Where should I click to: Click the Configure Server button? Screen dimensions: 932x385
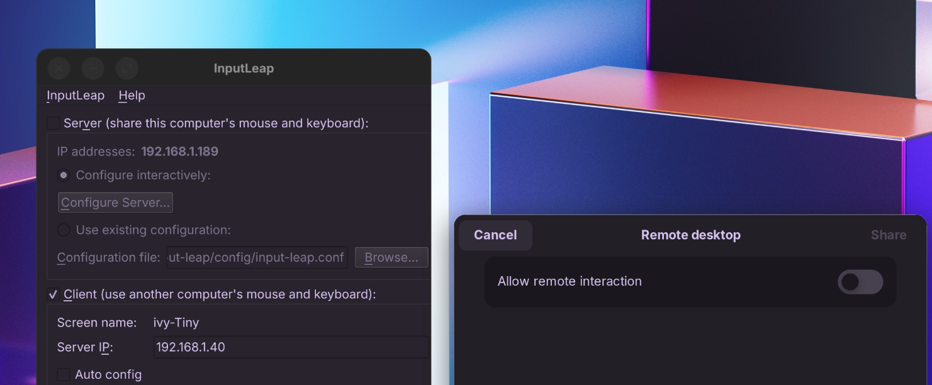click(115, 203)
